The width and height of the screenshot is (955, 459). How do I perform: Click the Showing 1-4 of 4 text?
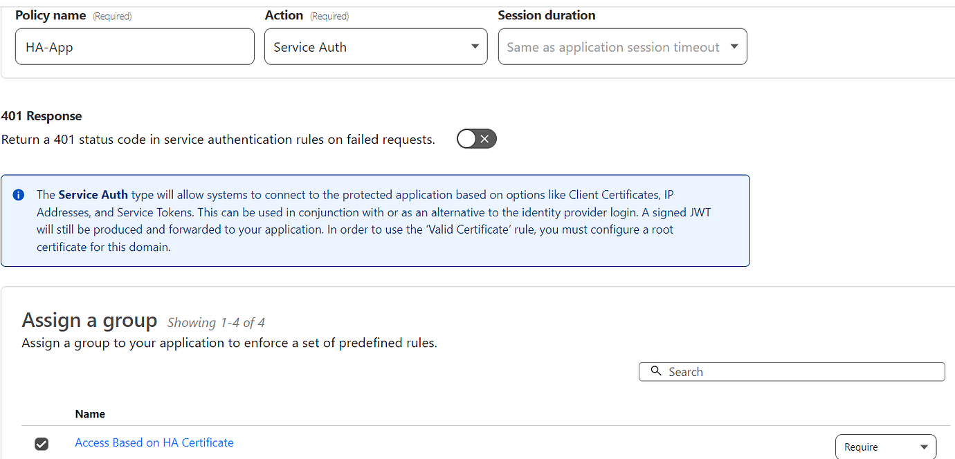[216, 322]
